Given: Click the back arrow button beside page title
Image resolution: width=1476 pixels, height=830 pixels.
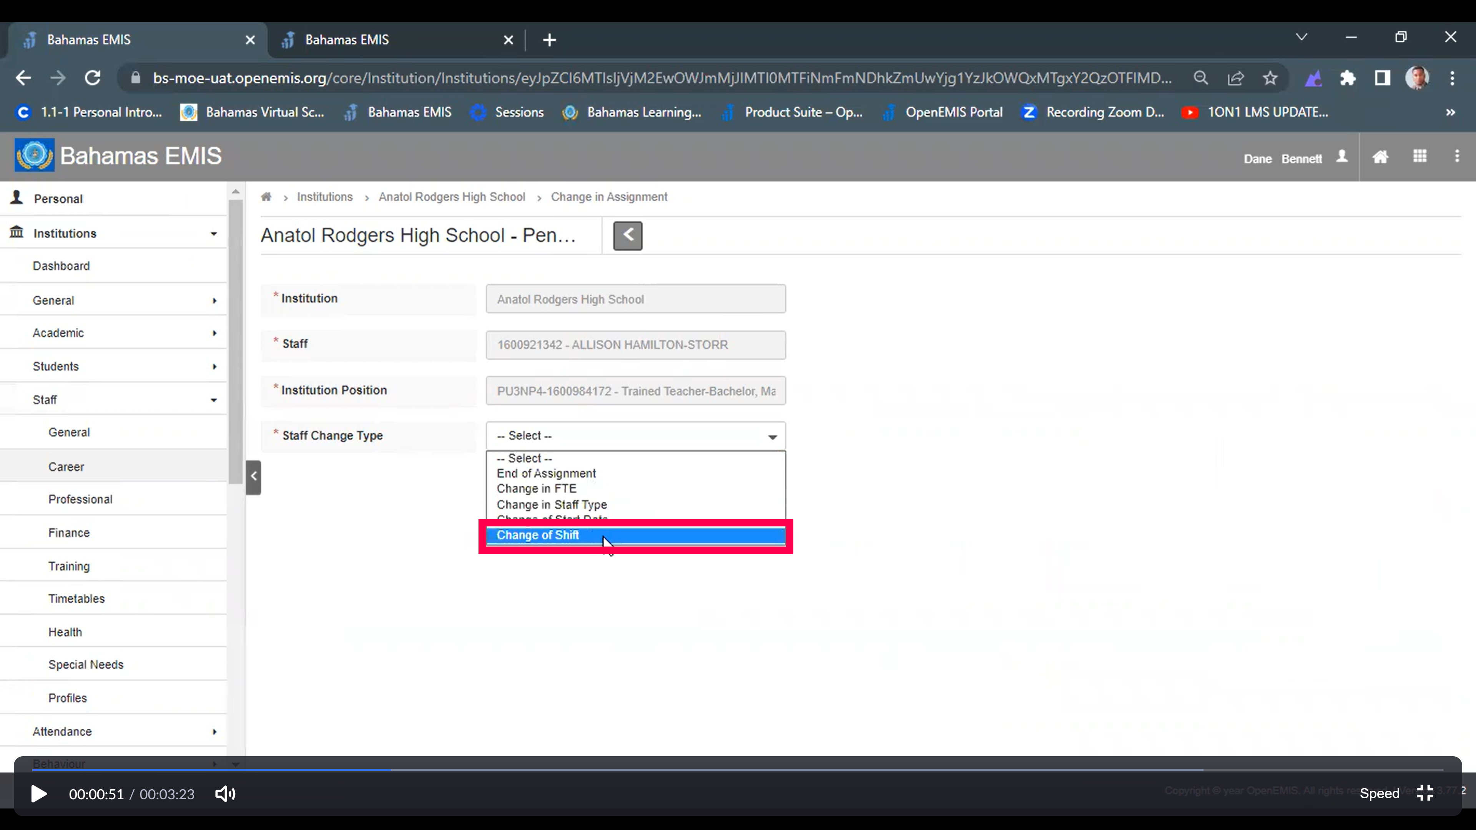Looking at the screenshot, I should pos(628,236).
